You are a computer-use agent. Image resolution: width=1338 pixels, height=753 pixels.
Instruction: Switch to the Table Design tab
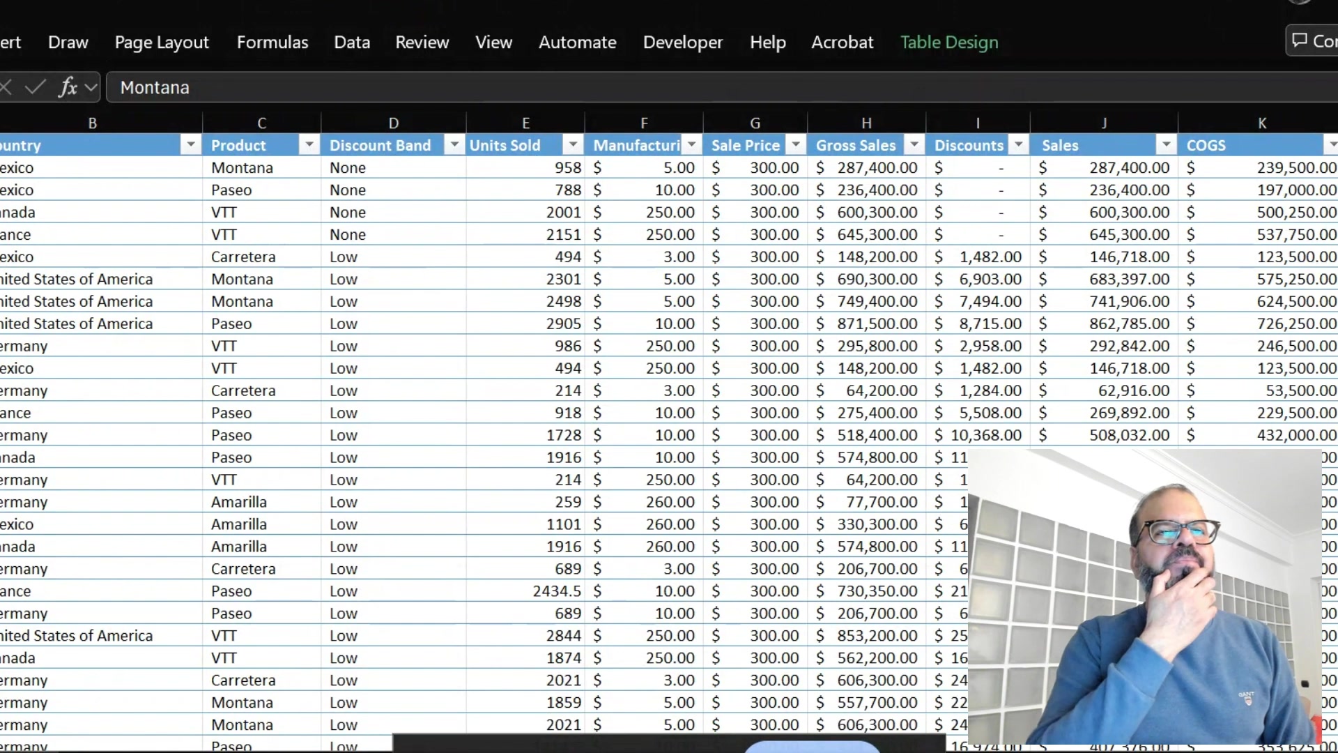tap(948, 43)
